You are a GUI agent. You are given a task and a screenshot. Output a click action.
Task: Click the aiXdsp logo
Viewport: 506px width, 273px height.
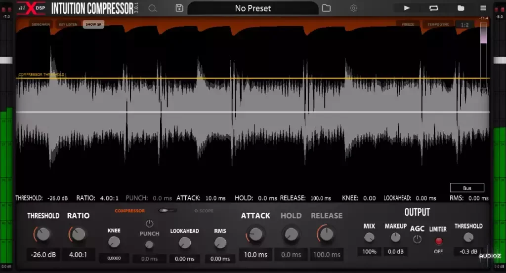[31, 8]
